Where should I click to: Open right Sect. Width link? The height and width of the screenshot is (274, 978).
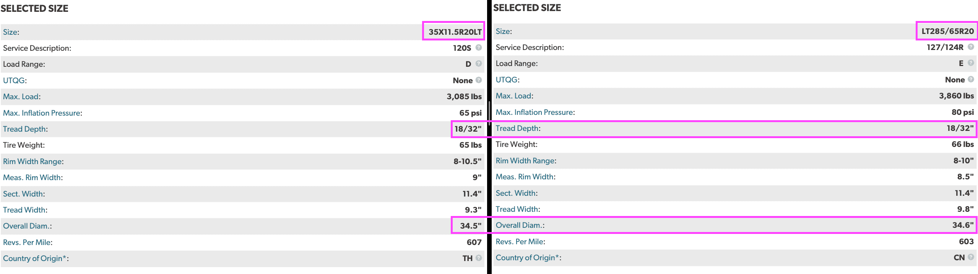(516, 193)
